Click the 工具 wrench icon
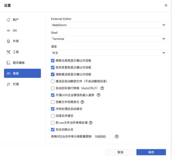The width and height of the screenshot is (172, 159). click(8, 52)
